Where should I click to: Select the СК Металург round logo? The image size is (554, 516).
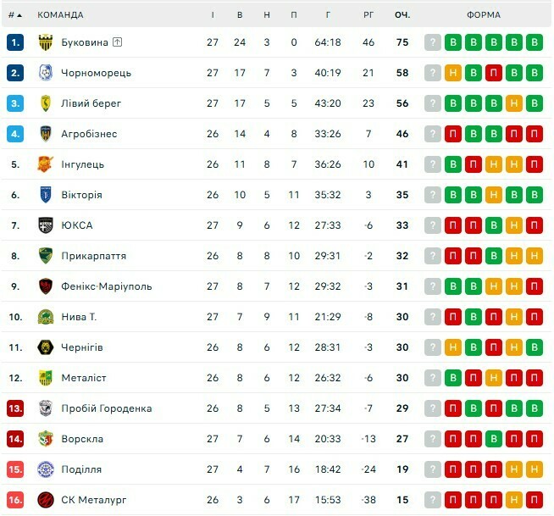tap(46, 500)
